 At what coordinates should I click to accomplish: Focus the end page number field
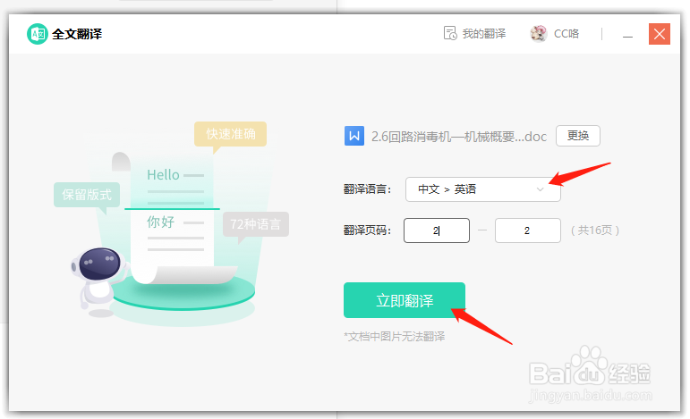[528, 230]
